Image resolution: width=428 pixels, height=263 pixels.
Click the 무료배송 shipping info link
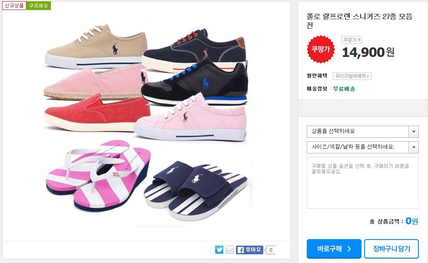pos(344,89)
